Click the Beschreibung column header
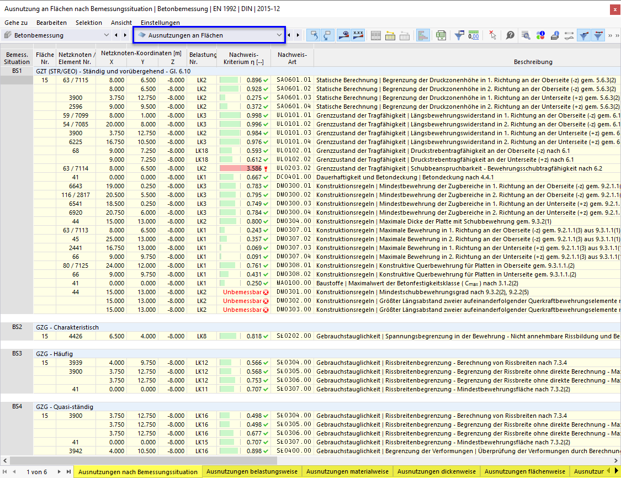621x478 pixels. point(533,62)
